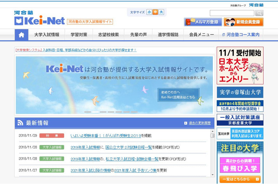This screenshot has width=278, height=185.
Task: Open the 過去の更新履歴 link
Action: pyautogui.click(x=200, y=123)
